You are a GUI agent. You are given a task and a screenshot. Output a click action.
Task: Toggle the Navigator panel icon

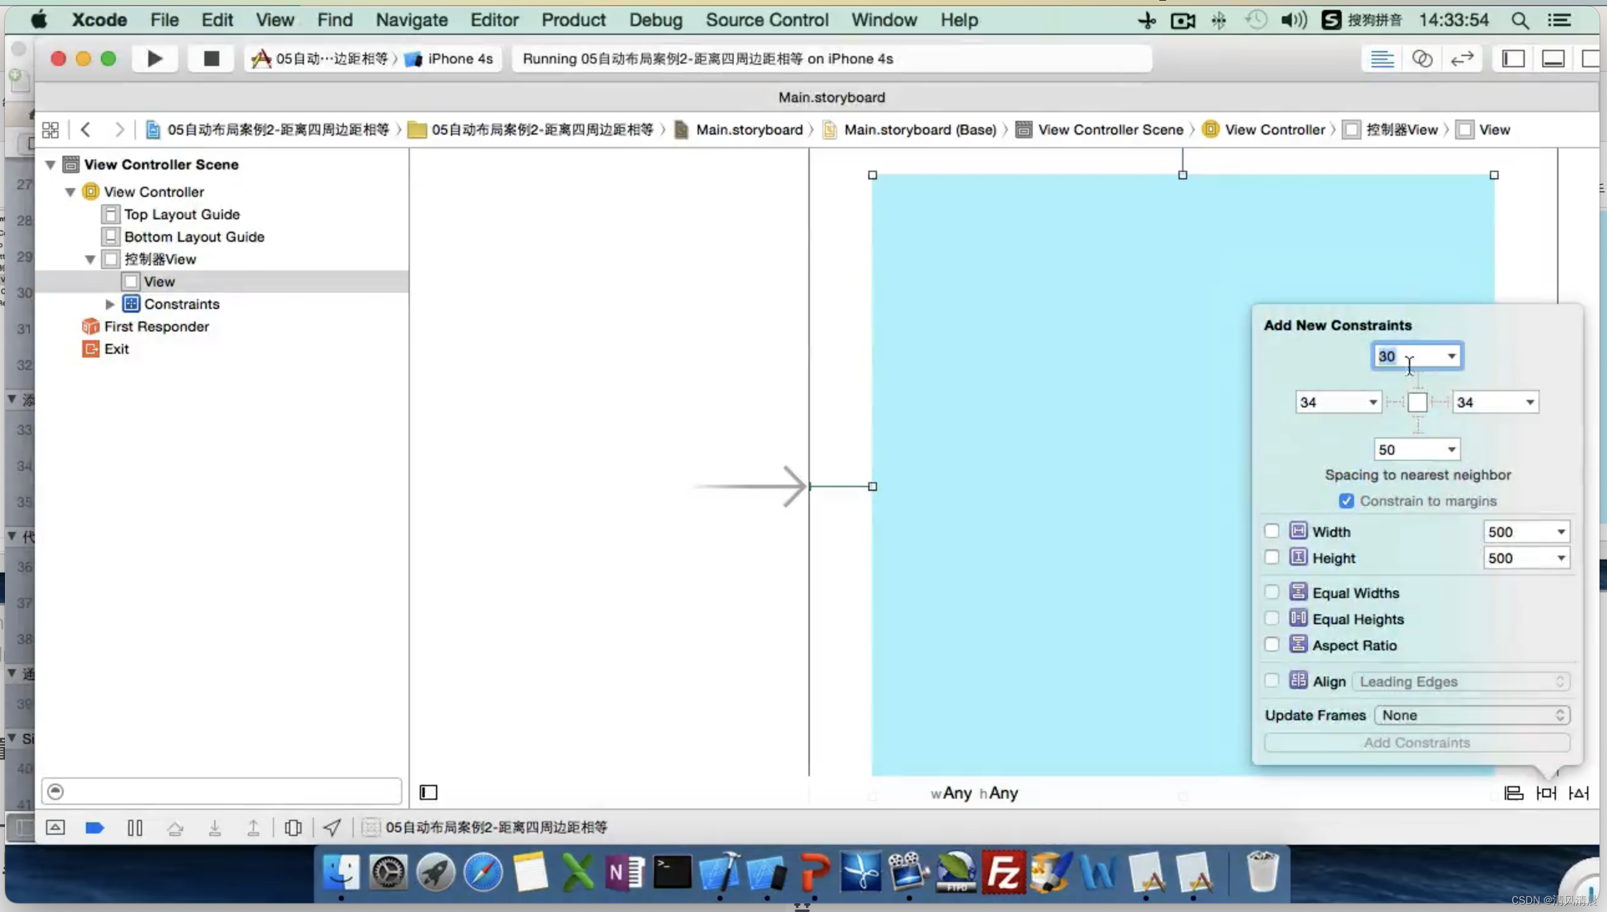pos(1513,59)
